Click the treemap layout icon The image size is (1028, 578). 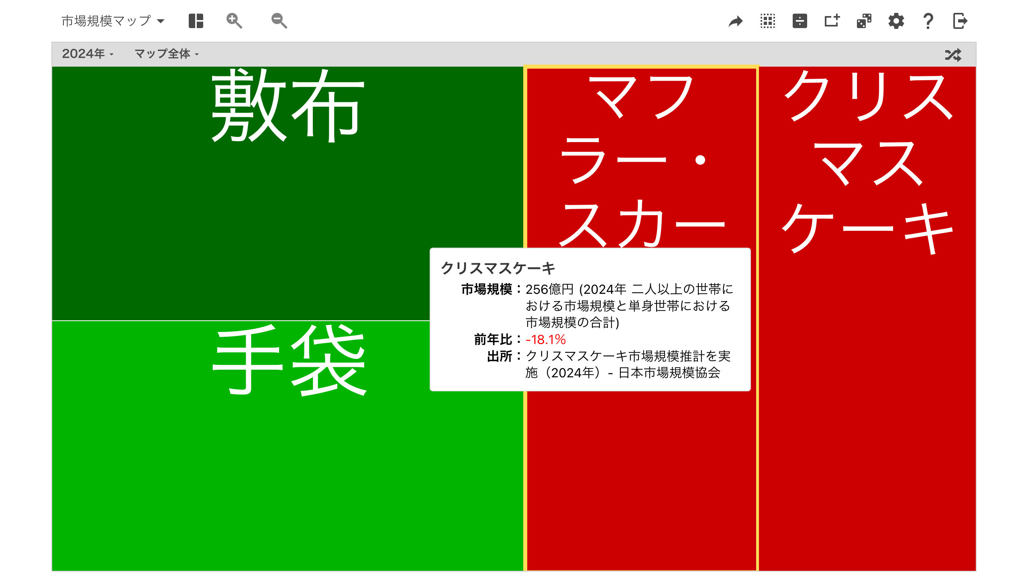(196, 21)
